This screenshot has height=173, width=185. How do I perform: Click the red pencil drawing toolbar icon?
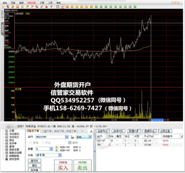[x=42, y=6]
